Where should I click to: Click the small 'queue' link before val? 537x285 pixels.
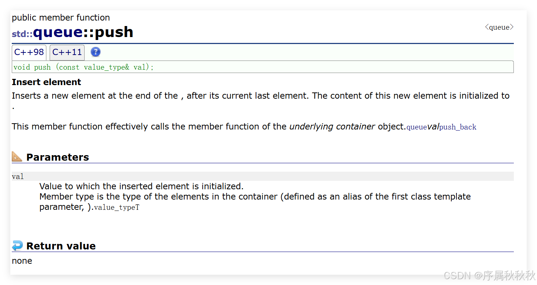tap(416, 127)
